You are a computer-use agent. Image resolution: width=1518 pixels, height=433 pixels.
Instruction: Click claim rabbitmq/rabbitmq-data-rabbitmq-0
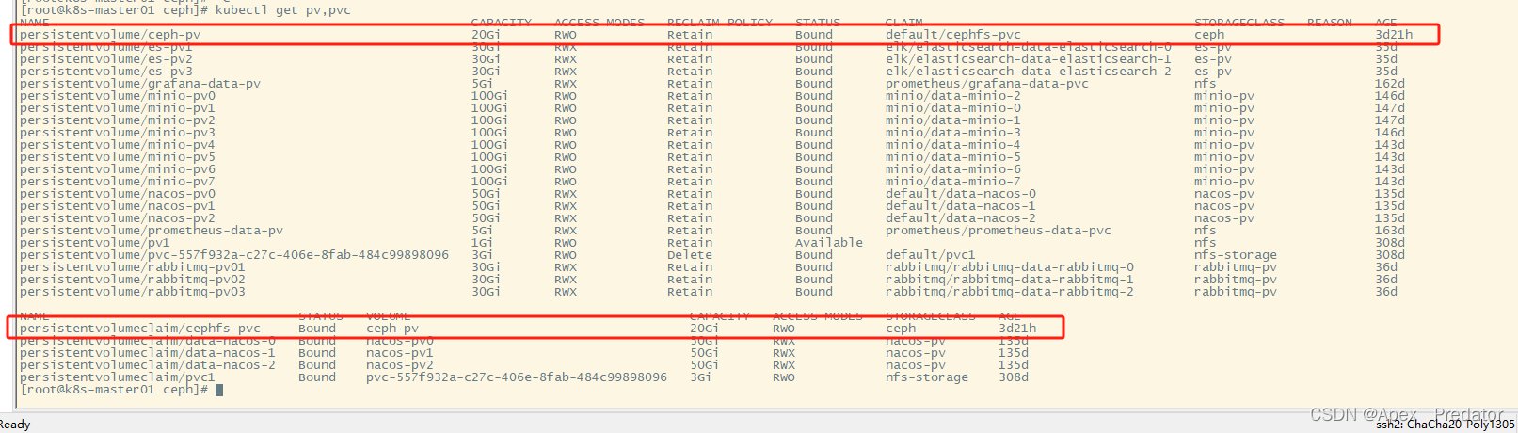[1010, 267]
